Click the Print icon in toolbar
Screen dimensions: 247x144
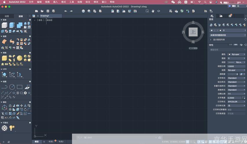(x=83, y=11)
